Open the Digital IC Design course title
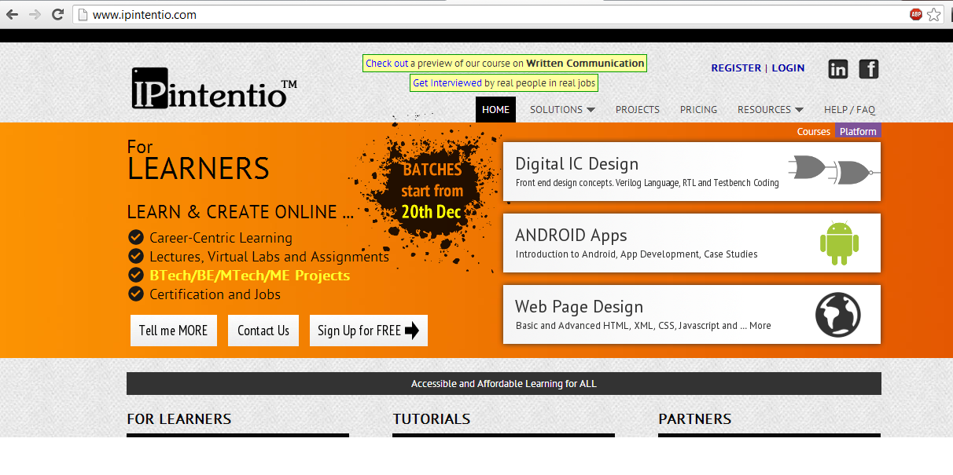This screenshot has height=475, width=953. [x=577, y=164]
